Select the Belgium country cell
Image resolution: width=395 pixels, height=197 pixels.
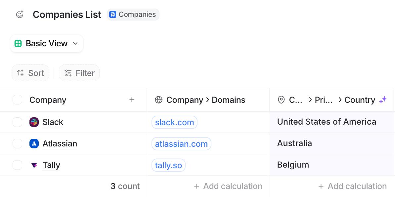pyautogui.click(x=332, y=165)
